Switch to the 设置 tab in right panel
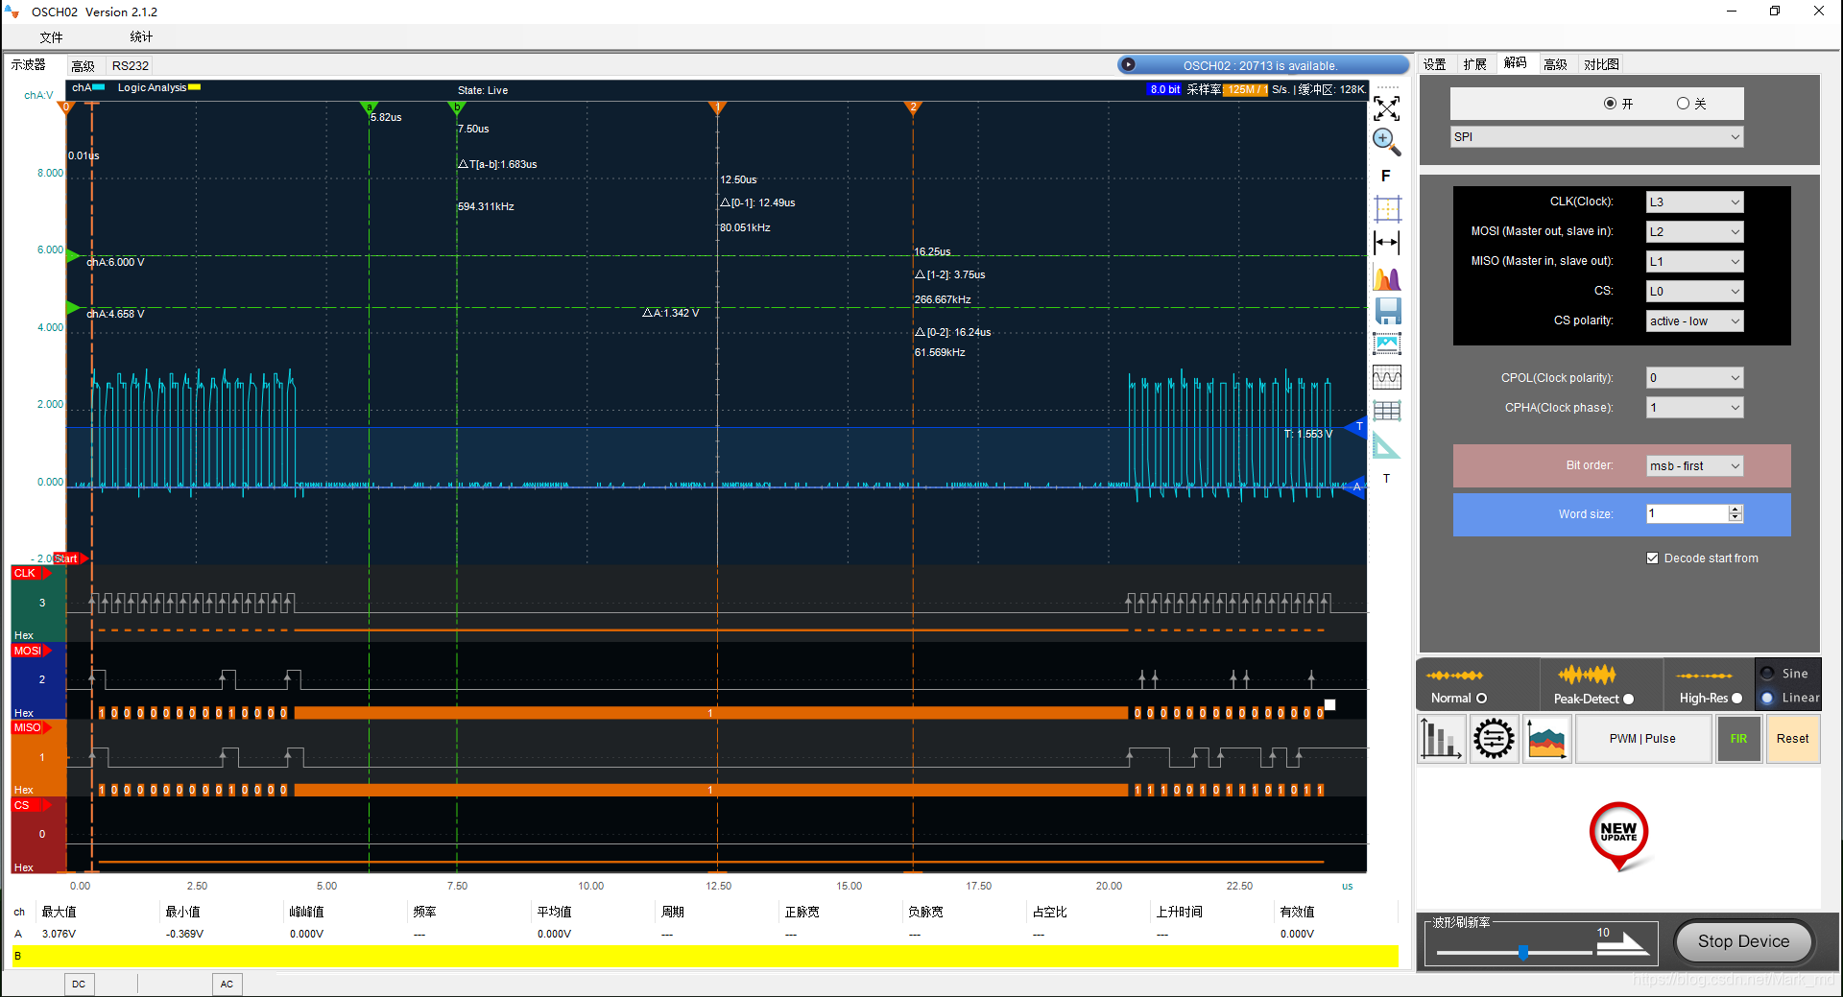Viewport: 1843px width, 997px height. 1435,64
